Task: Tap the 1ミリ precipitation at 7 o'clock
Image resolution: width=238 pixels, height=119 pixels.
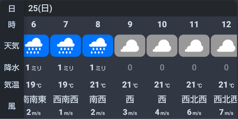Action: 65,68
